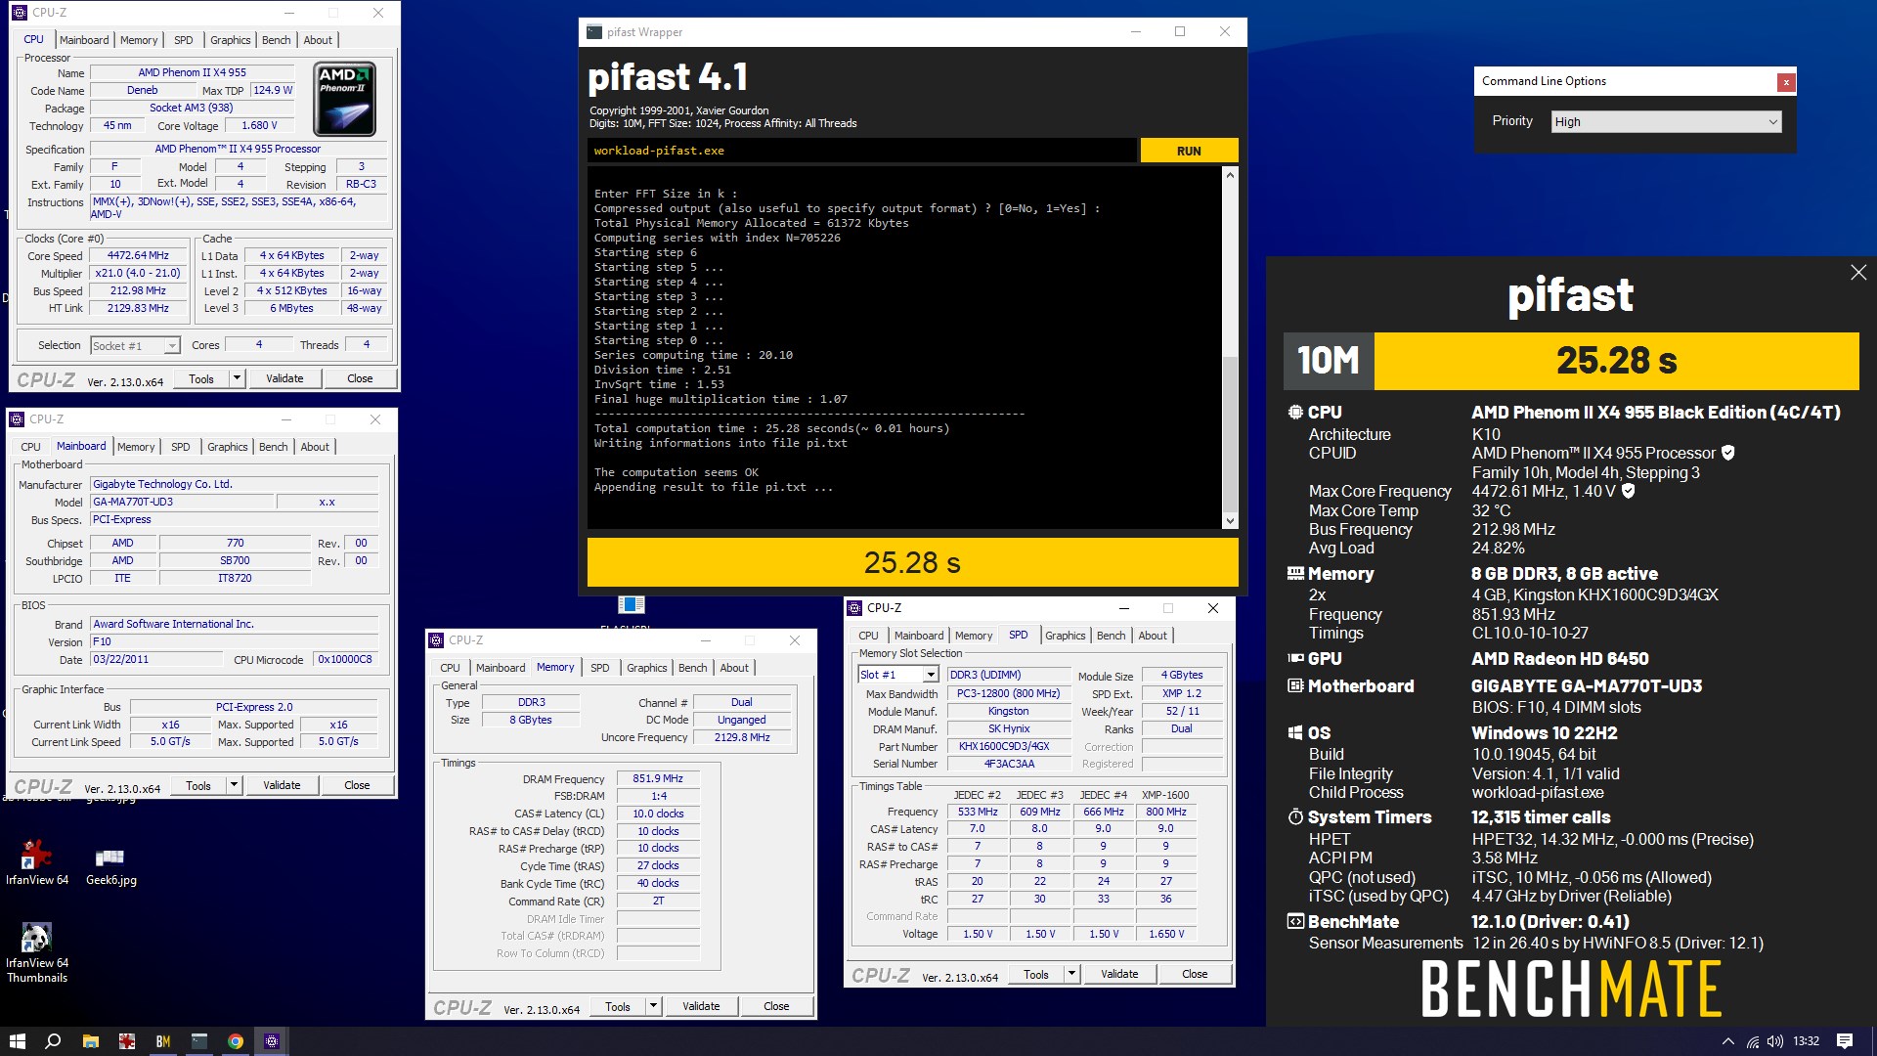This screenshot has height=1056, width=1877.
Task: Open Graphics tab in Memory CPU-Z window
Action: tap(647, 668)
